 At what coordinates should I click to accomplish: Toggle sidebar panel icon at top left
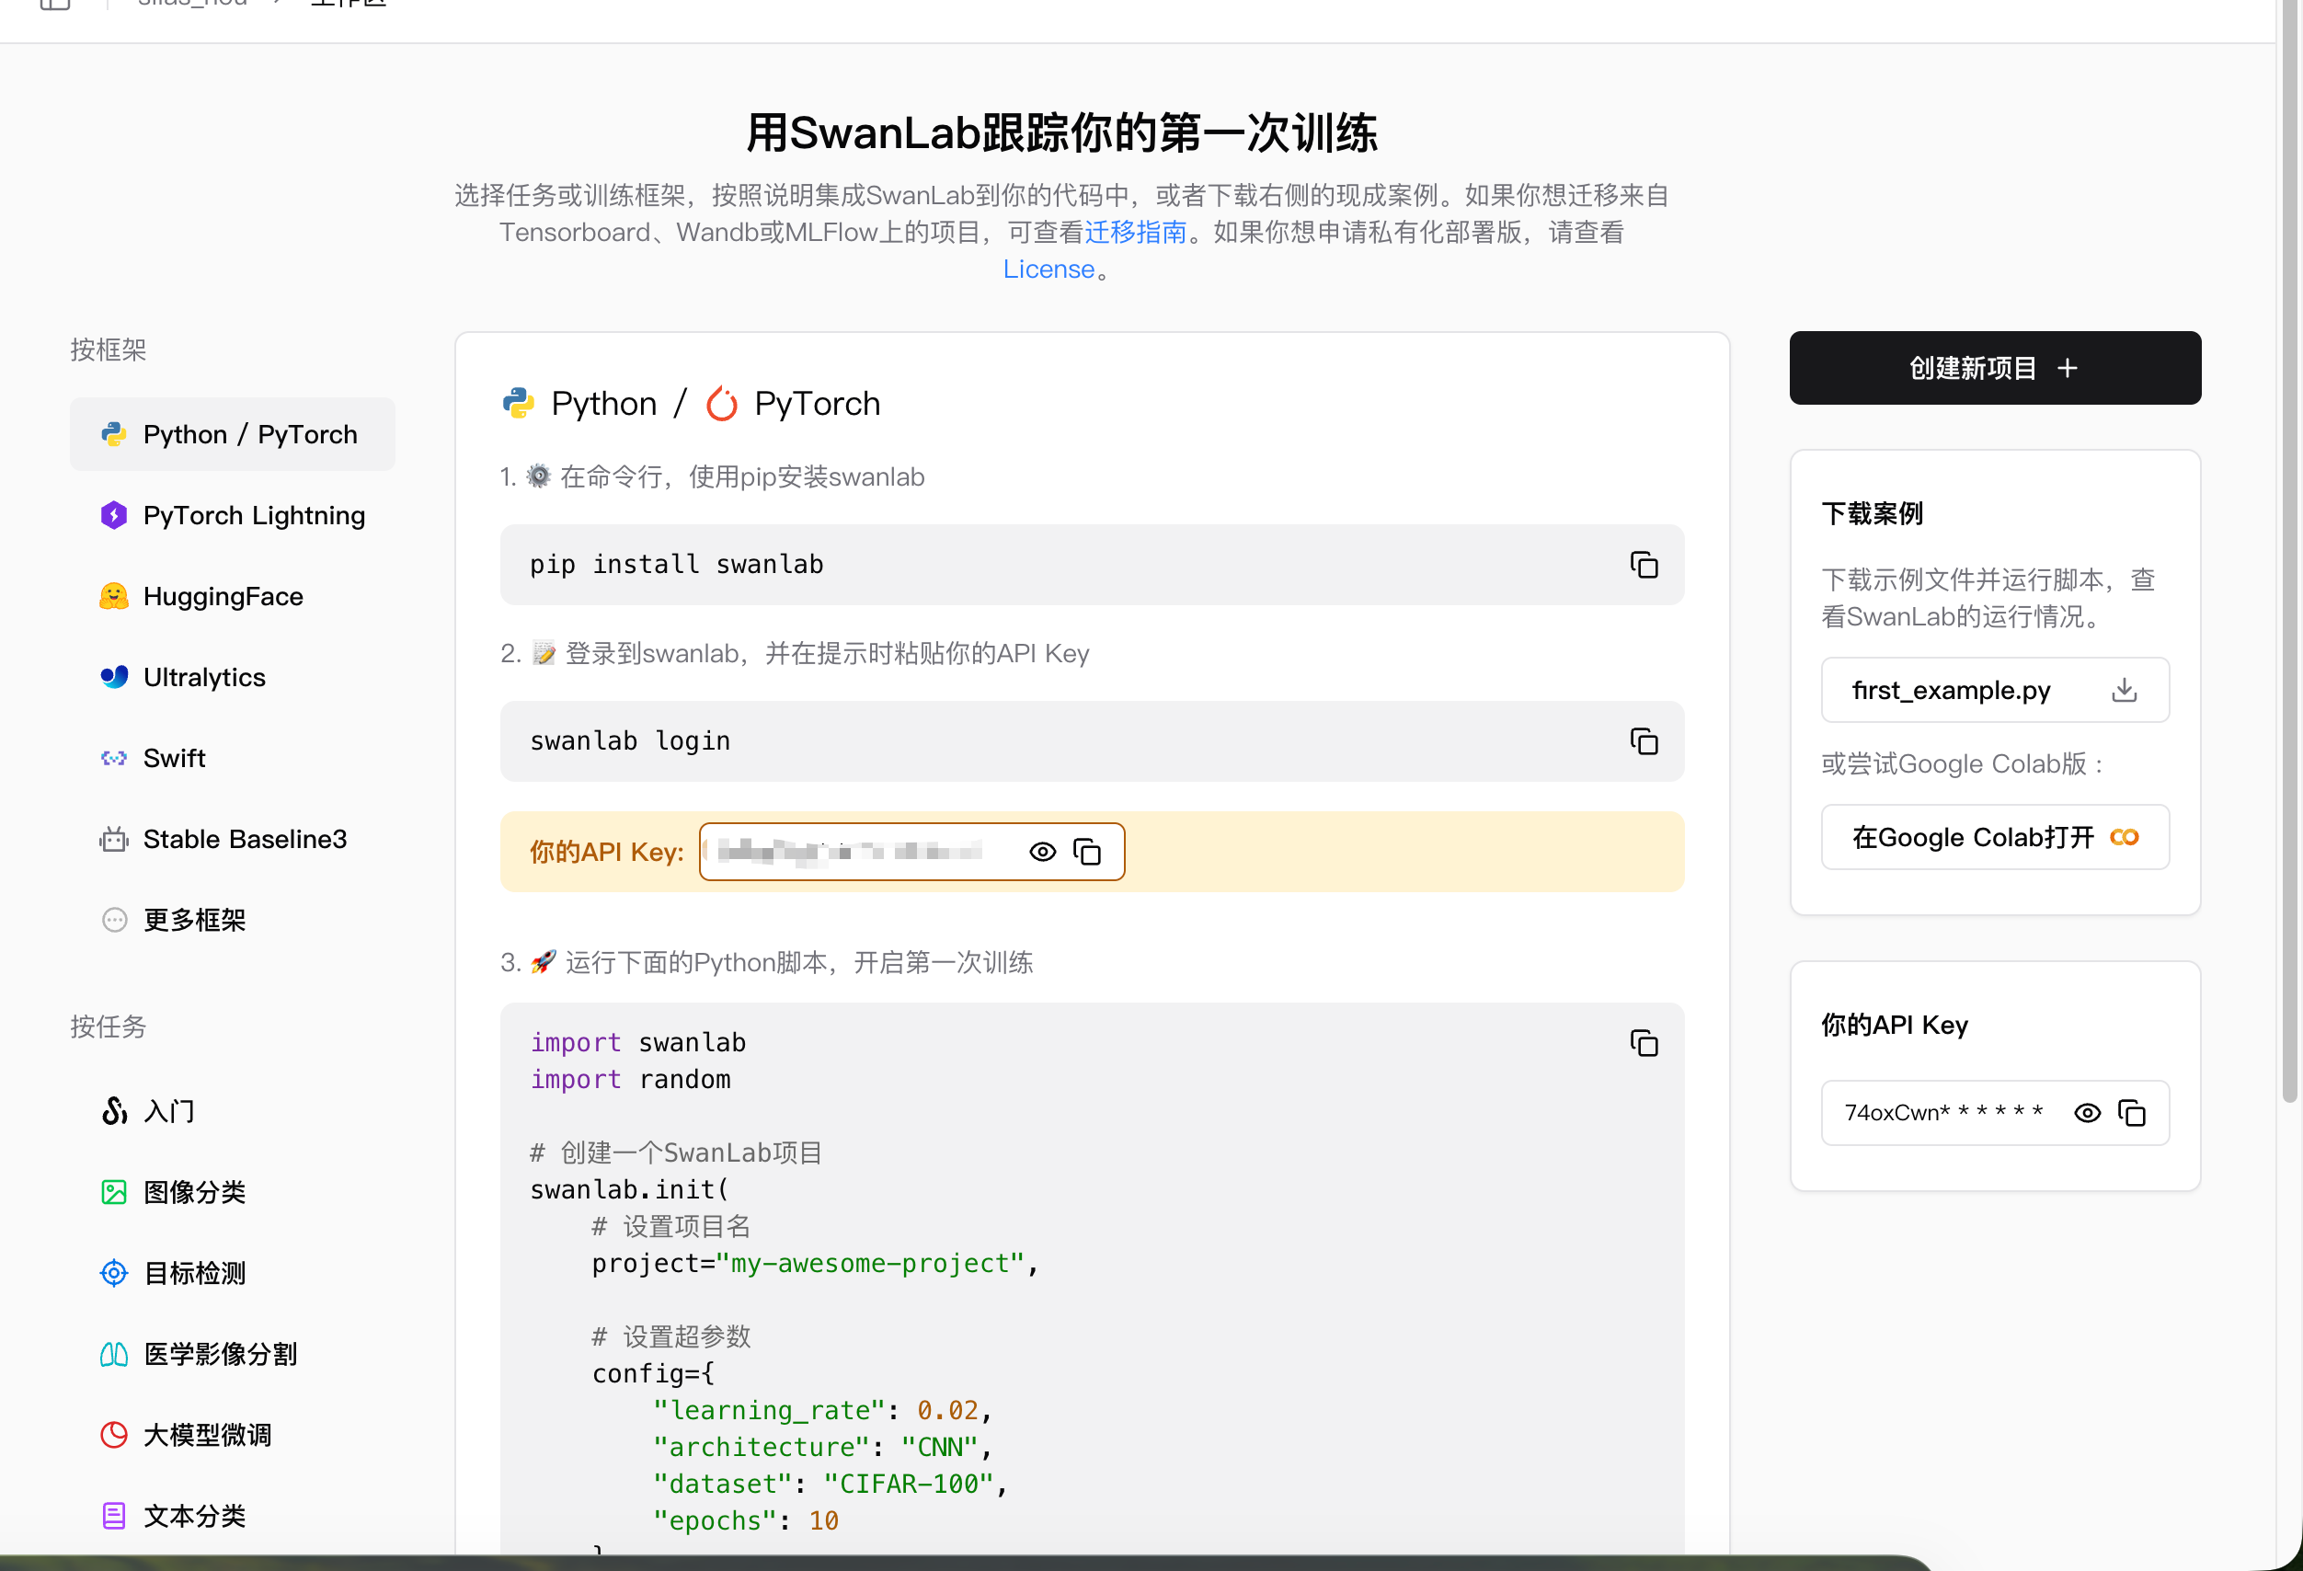click(54, 4)
